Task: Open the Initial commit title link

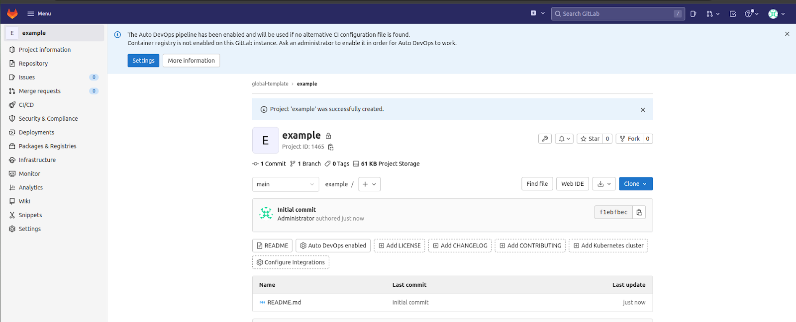Action: pyautogui.click(x=297, y=210)
